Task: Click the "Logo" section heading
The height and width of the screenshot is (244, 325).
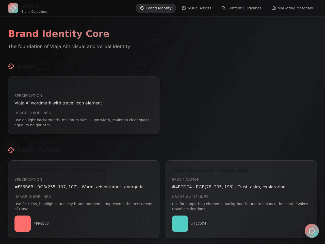Action: [x=25, y=66]
